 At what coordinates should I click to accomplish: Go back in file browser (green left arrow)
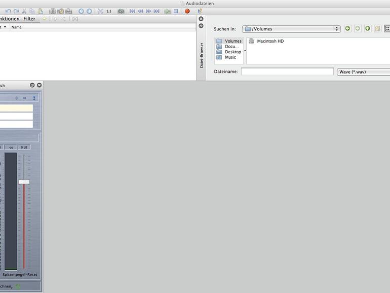click(348, 28)
